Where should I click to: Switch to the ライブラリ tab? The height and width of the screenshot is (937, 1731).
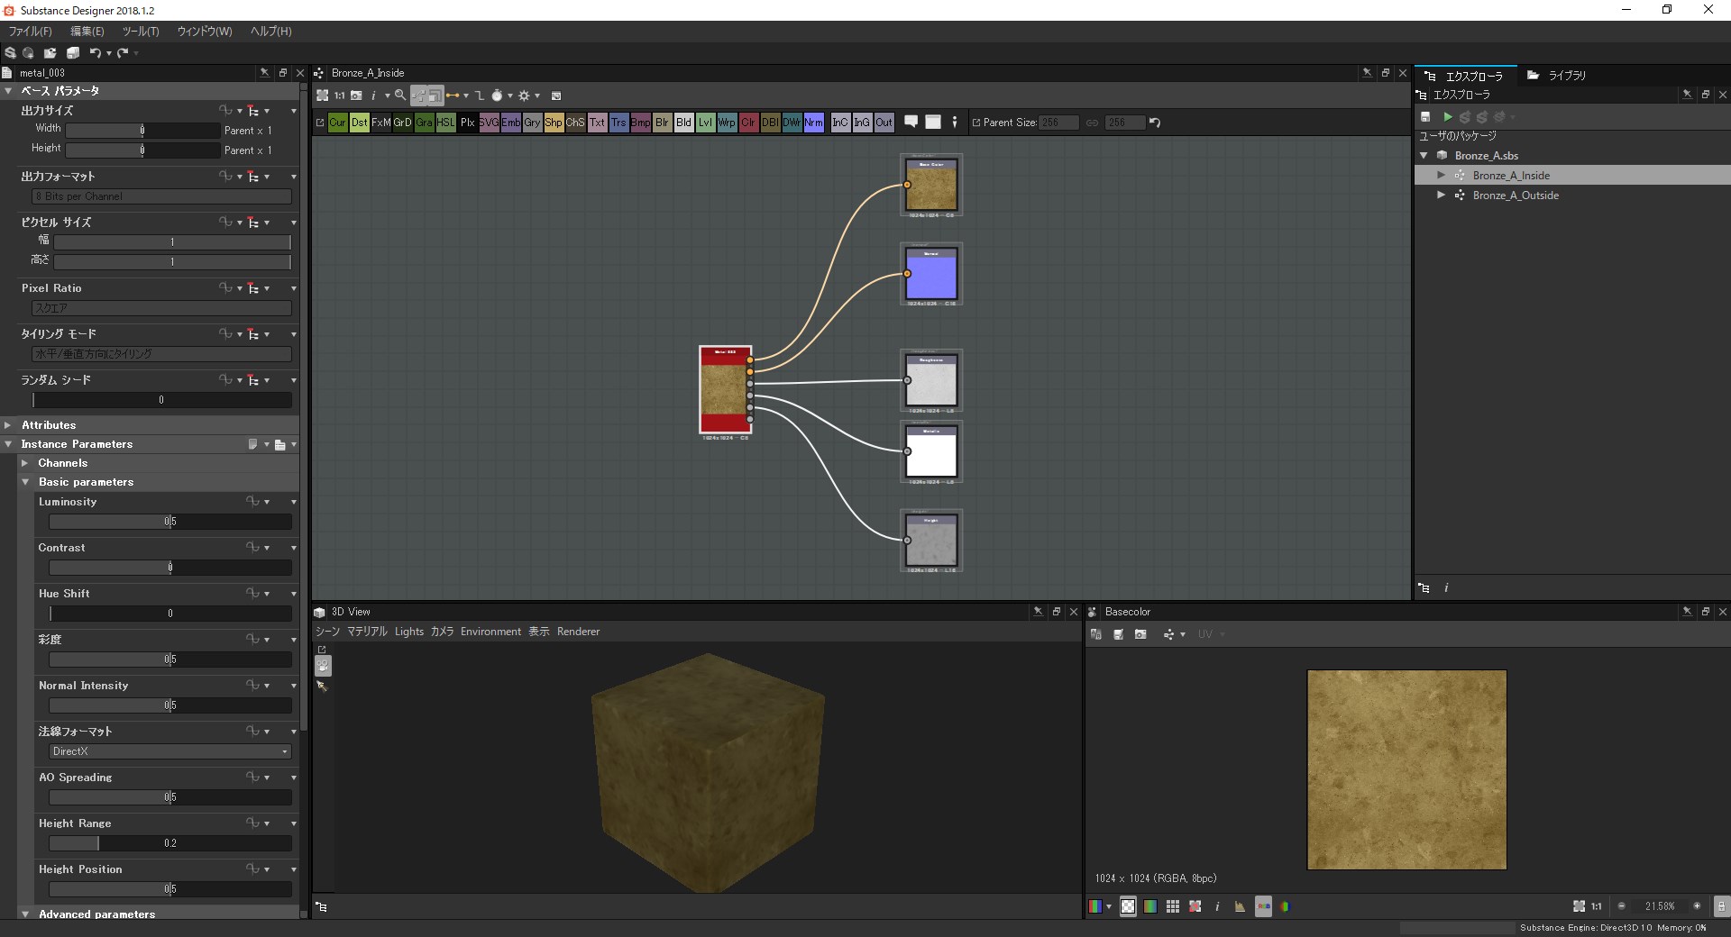(x=1557, y=76)
